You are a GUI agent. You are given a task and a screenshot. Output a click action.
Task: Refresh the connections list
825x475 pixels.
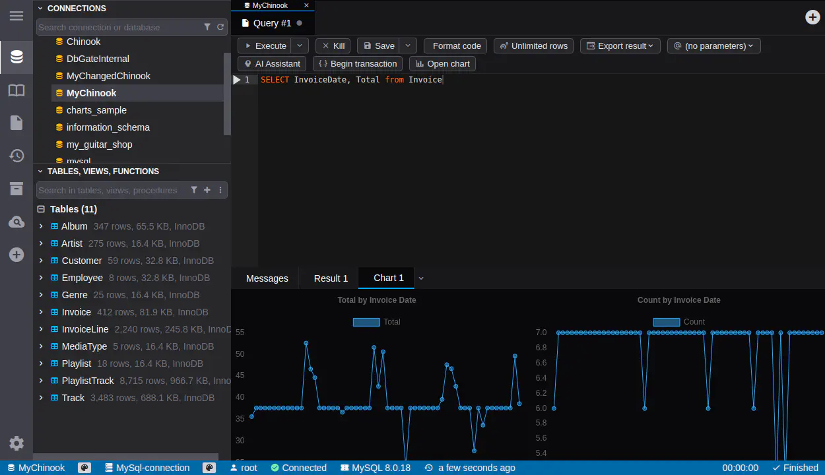[x=220, y=27]
